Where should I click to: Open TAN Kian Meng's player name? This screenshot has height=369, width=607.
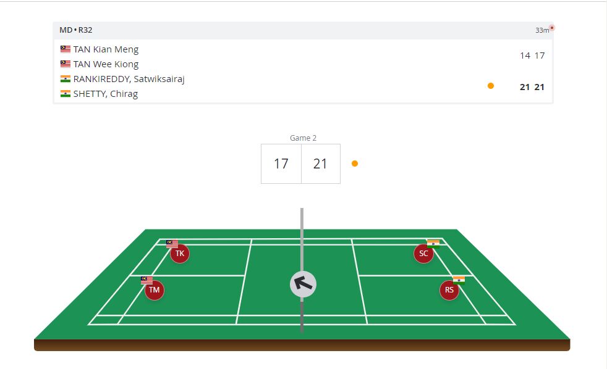point(106,49)
